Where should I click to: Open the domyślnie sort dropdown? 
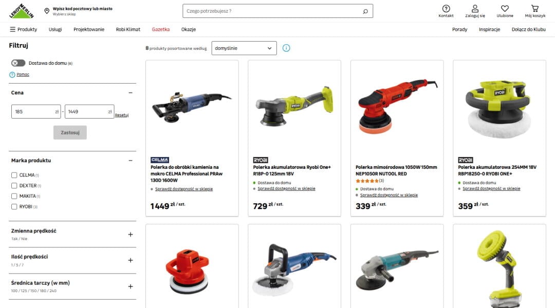[x=244, y=48]
